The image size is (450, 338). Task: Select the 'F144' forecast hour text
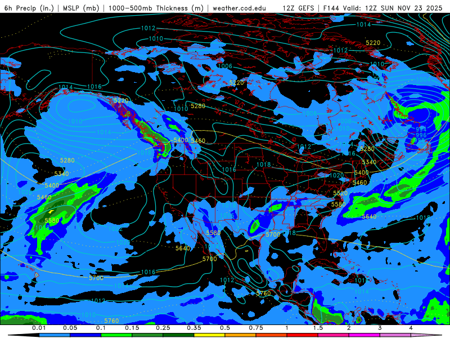(x=331, y=8)
